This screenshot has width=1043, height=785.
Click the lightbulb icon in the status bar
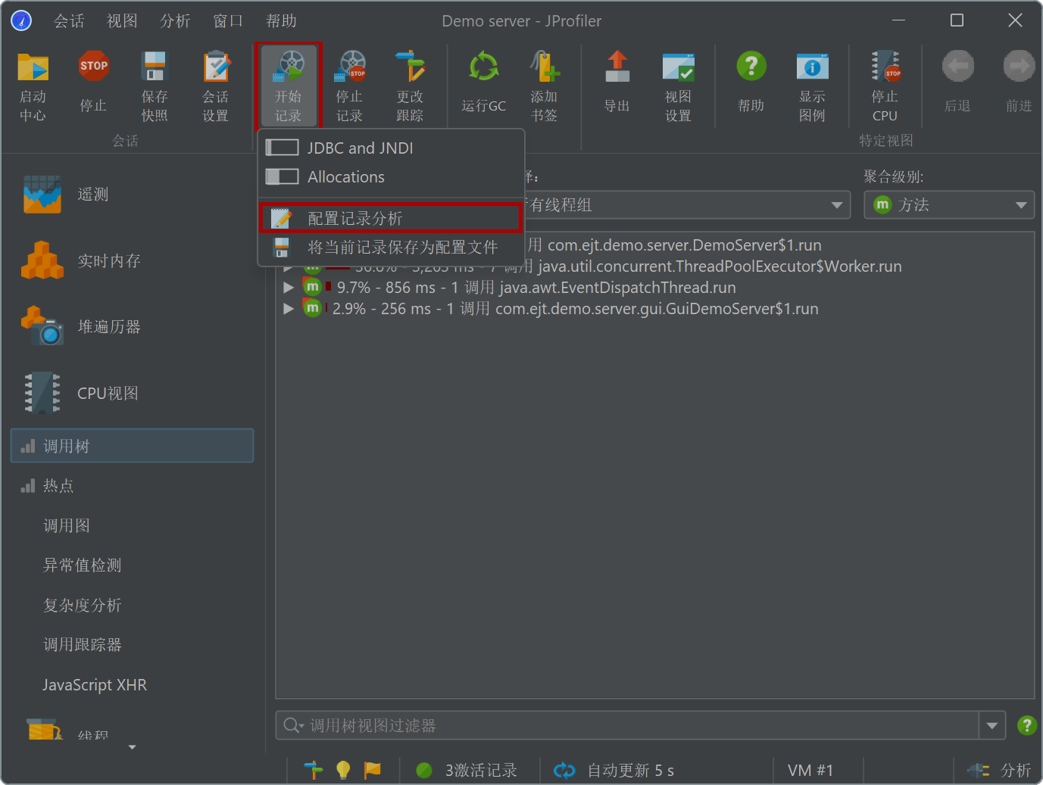pyautogui.click(x=343, y=770)
